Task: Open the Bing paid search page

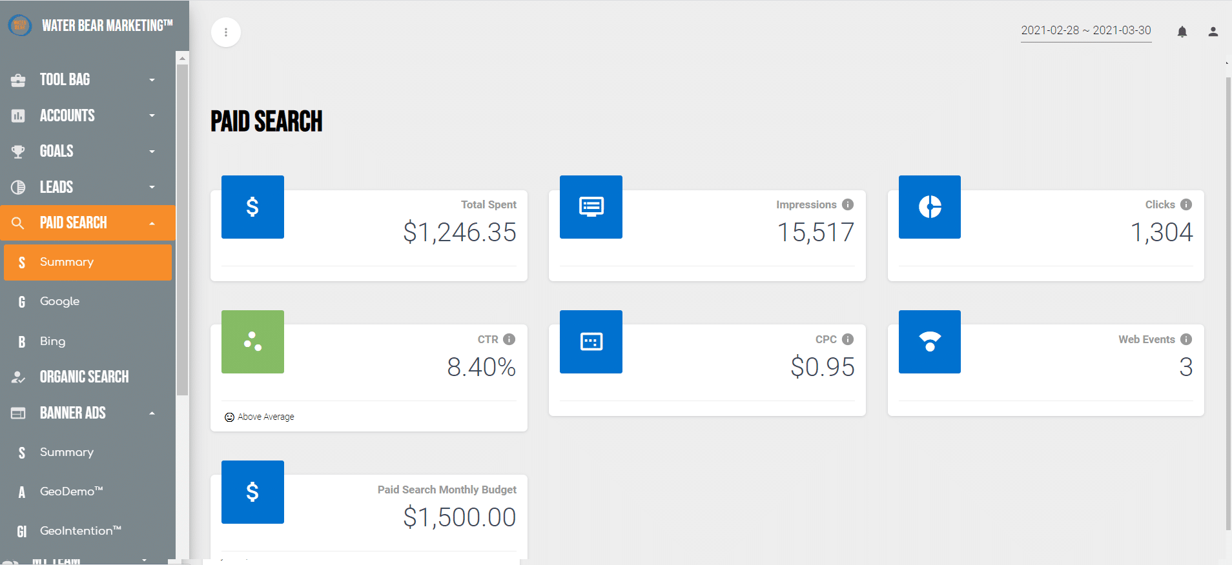Action: click(x=88, y=341)
